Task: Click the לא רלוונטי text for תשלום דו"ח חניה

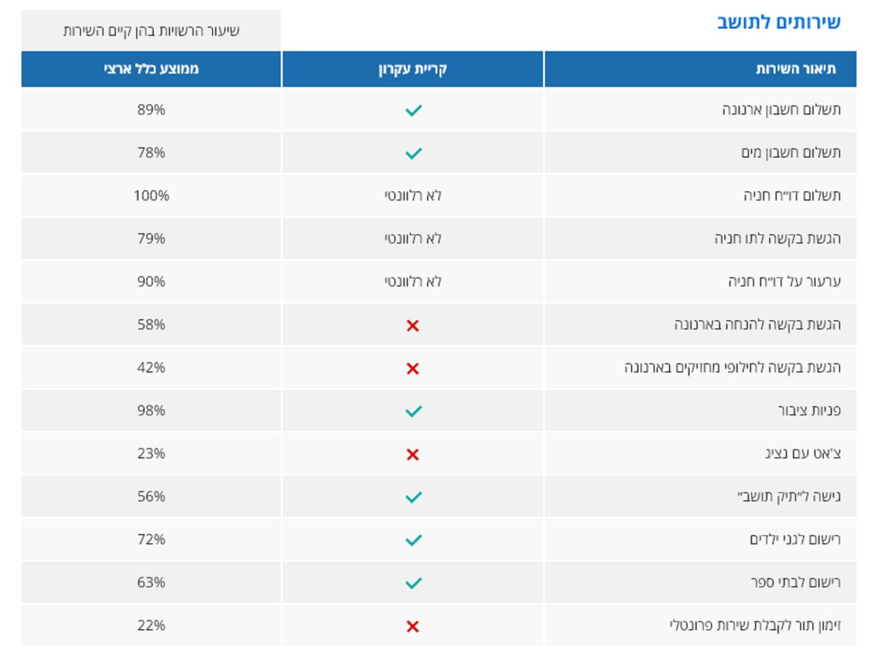Action: 413,196
